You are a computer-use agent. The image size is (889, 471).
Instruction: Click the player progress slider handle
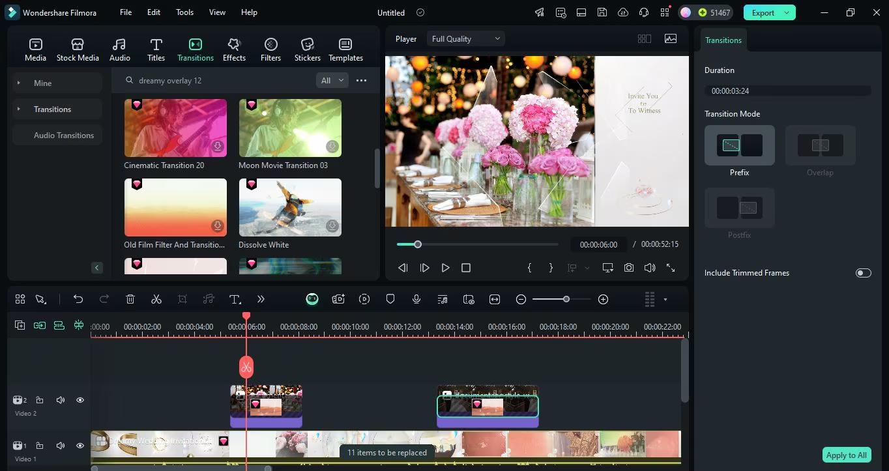click(418, 244)
